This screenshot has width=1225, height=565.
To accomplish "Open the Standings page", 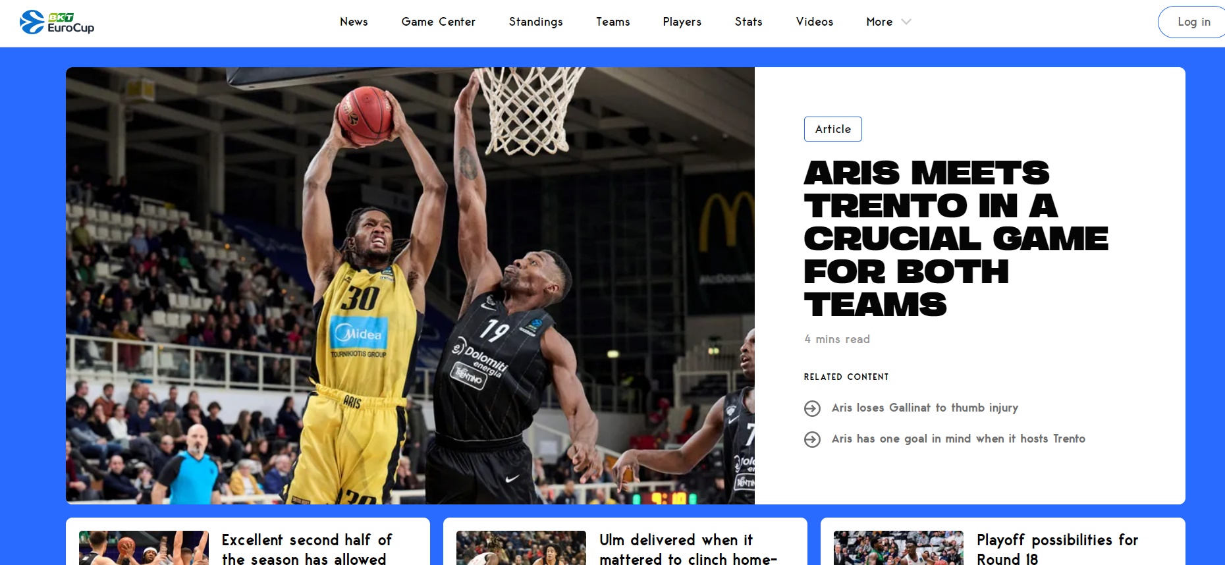I will [x=535, y=22].
